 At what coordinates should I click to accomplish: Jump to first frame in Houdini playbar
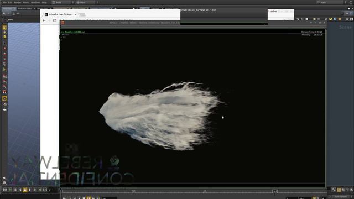tap(5, 190)
